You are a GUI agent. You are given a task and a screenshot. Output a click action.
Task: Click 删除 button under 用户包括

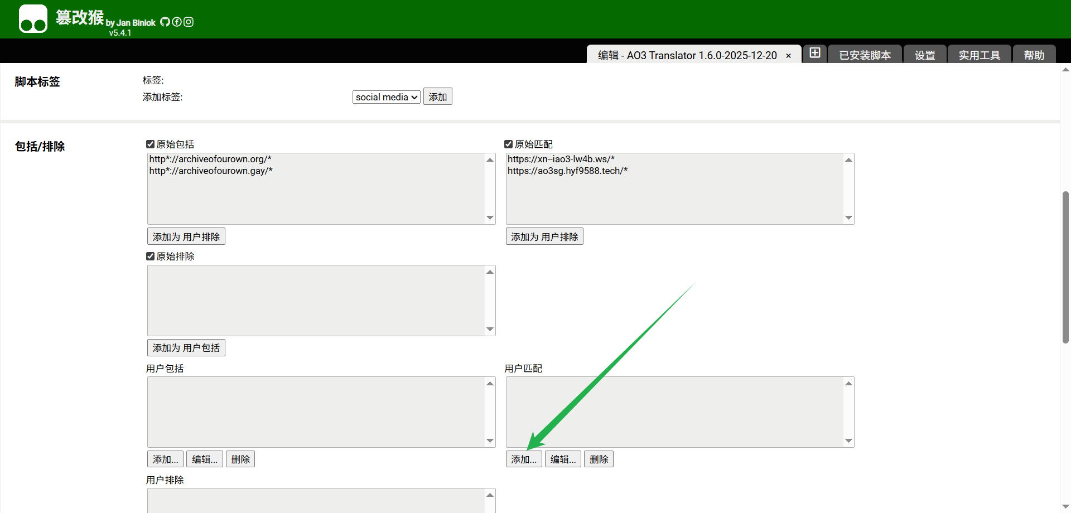pyautogui.click(x=240, y=459)
